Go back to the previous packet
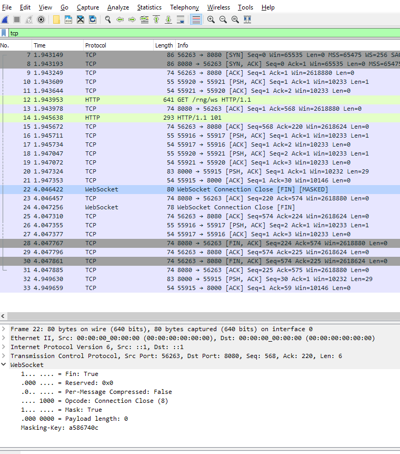400x454 pixels. 120,20
